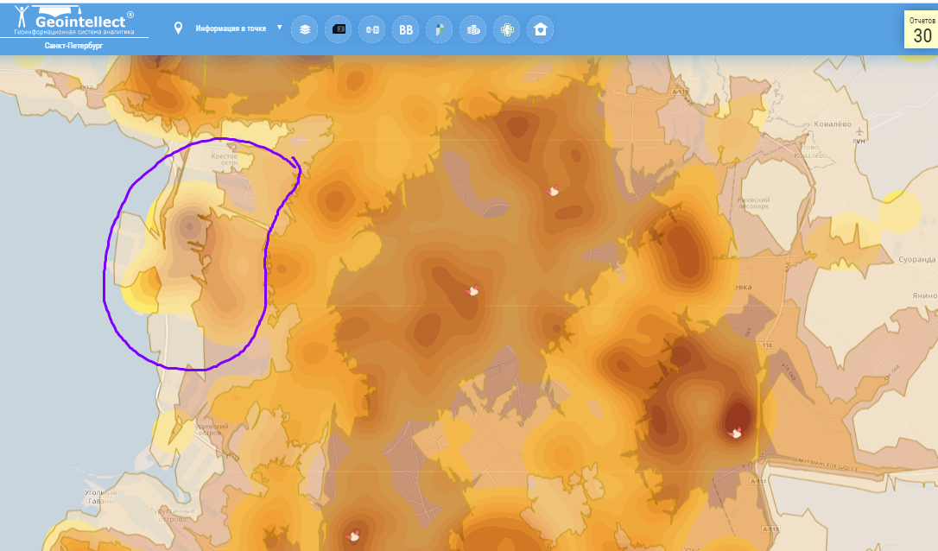The image size is (938, 551).
Task: Select the A/B comparison toolbar icon
Action: (372, 29)
